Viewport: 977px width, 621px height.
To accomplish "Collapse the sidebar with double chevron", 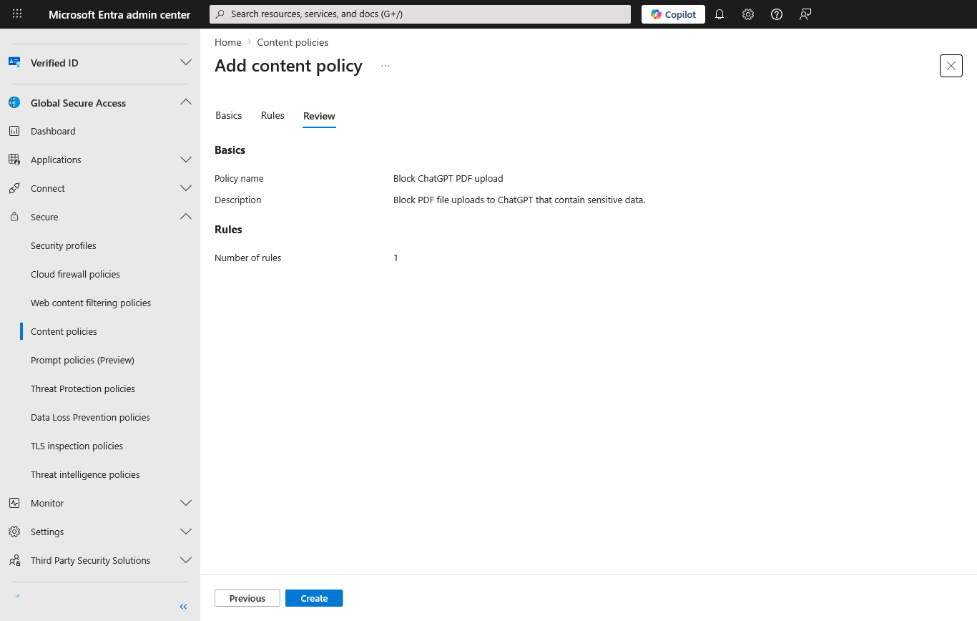I will tap(183, 607).
